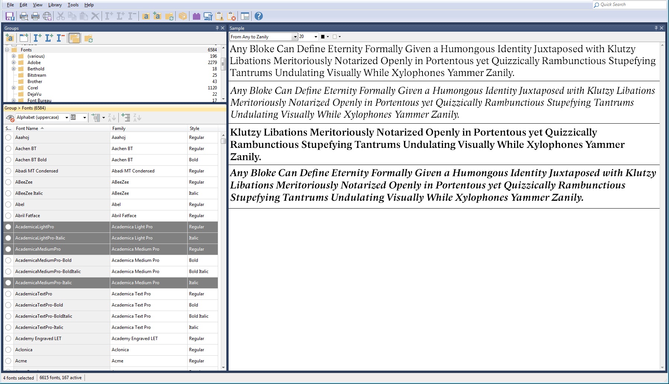Select the Academy Engraved LET font row
Screen dimensions: 669x384
(111, 339)
